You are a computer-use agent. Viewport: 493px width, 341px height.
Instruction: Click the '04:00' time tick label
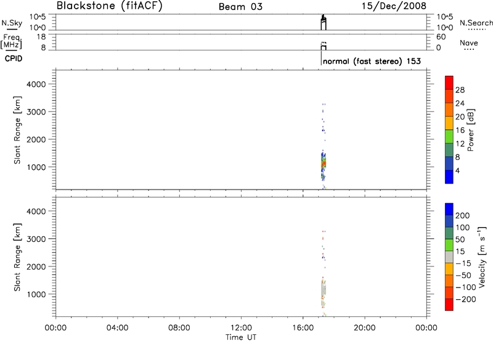[x=117, y=328]
